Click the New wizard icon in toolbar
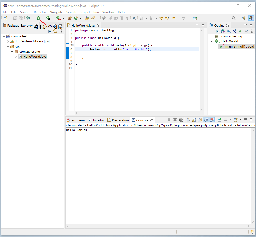The height and width of the screenshot is (237, 256). point(5,18)
